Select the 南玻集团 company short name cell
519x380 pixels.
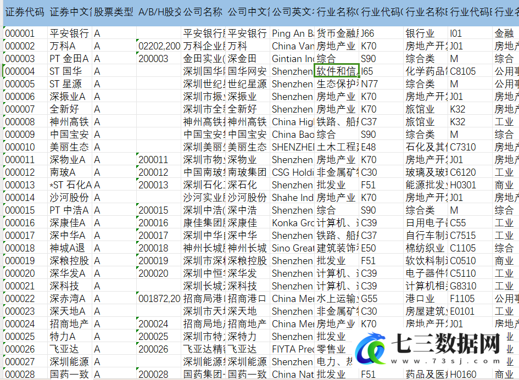tap(247, 172)
